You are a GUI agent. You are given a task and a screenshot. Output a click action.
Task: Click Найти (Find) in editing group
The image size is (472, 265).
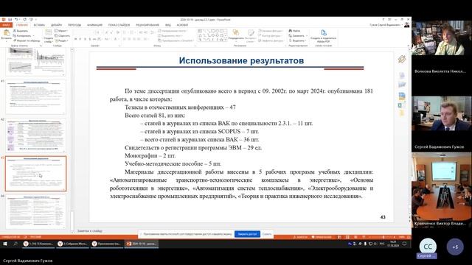point(295,31)
